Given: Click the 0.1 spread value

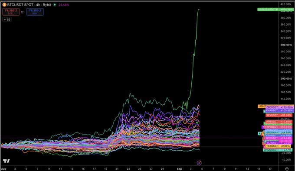Looking at the screenshot, I should click(23, 12).
